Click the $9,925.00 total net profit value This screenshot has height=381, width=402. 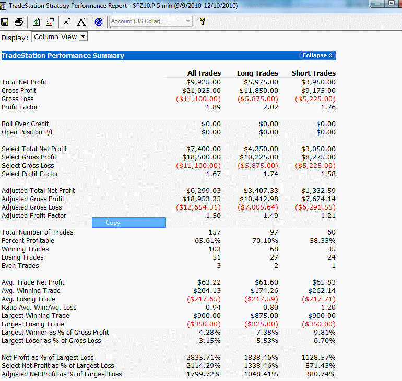204,82
